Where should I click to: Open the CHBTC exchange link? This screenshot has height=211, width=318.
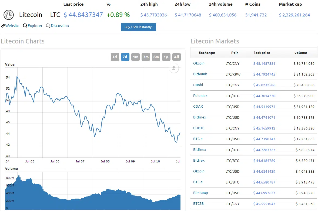(199, 128)
